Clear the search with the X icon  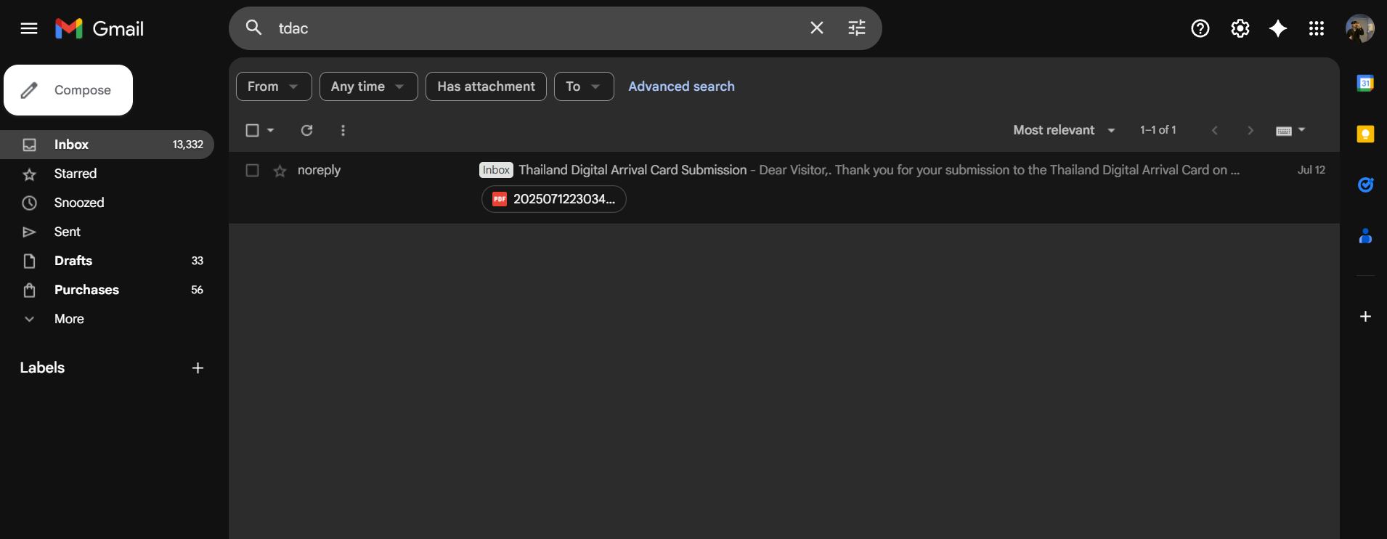(x=816, y=28)
